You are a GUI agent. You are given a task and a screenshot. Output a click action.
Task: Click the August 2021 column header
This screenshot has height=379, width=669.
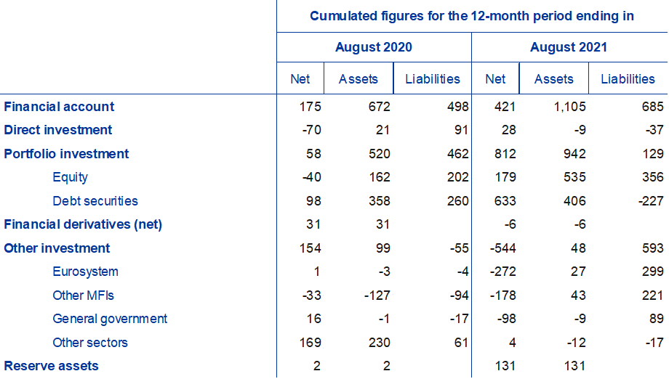click(569, 48)
